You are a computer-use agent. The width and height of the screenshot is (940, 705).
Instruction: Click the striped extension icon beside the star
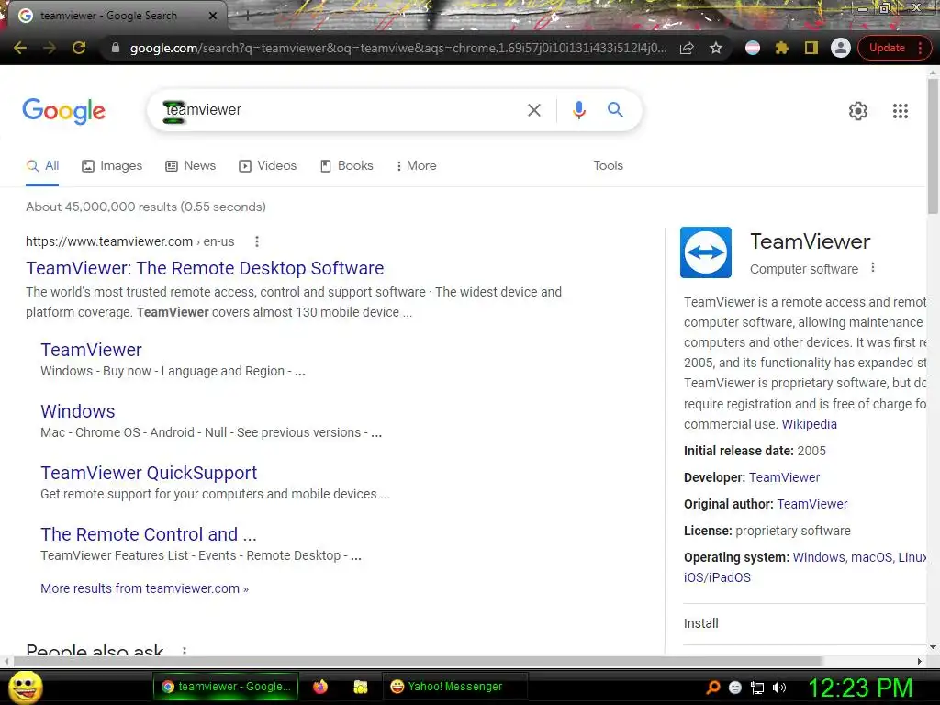click(753, 48)
